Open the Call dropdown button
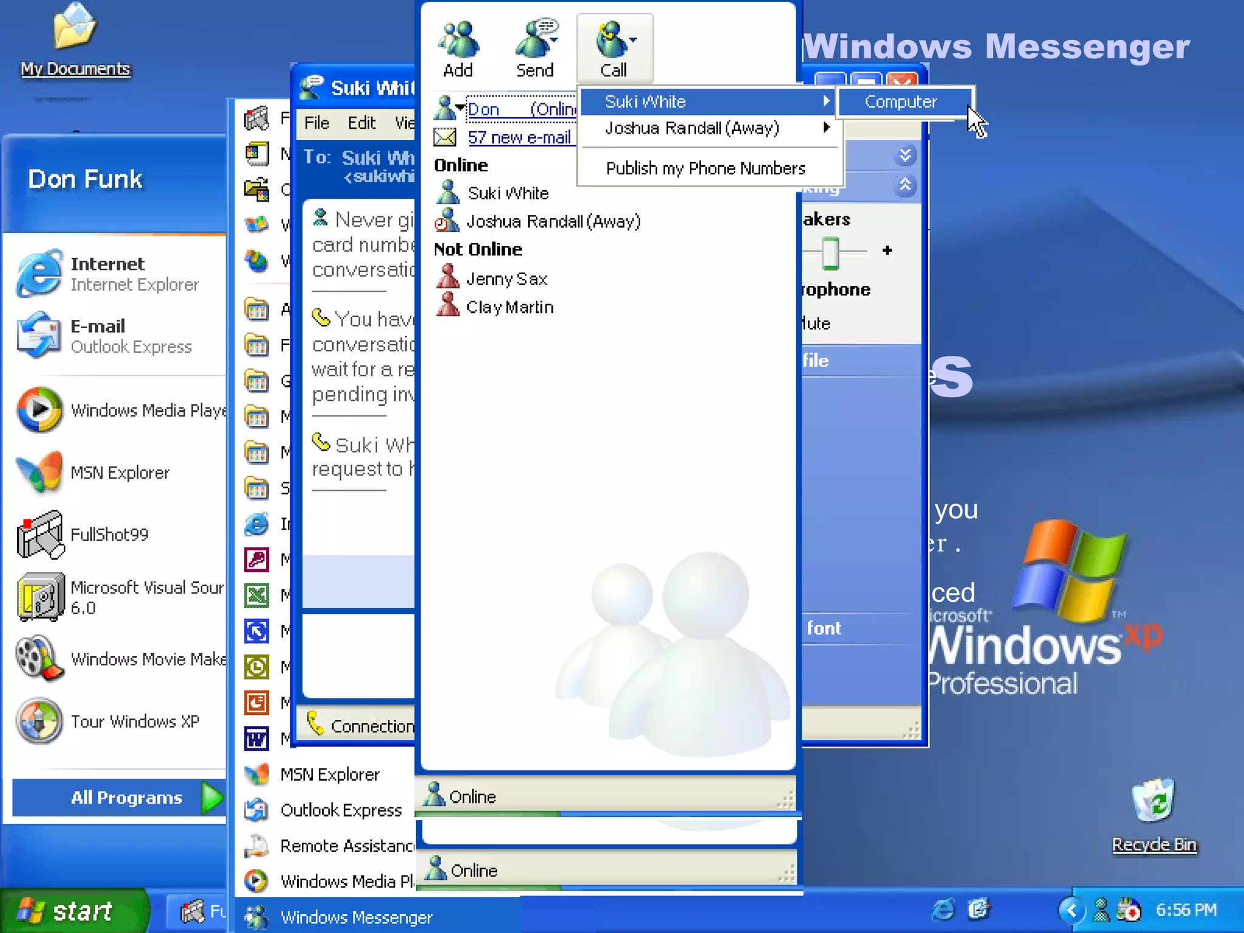The image size is (1244, 933). pos(614,49)
